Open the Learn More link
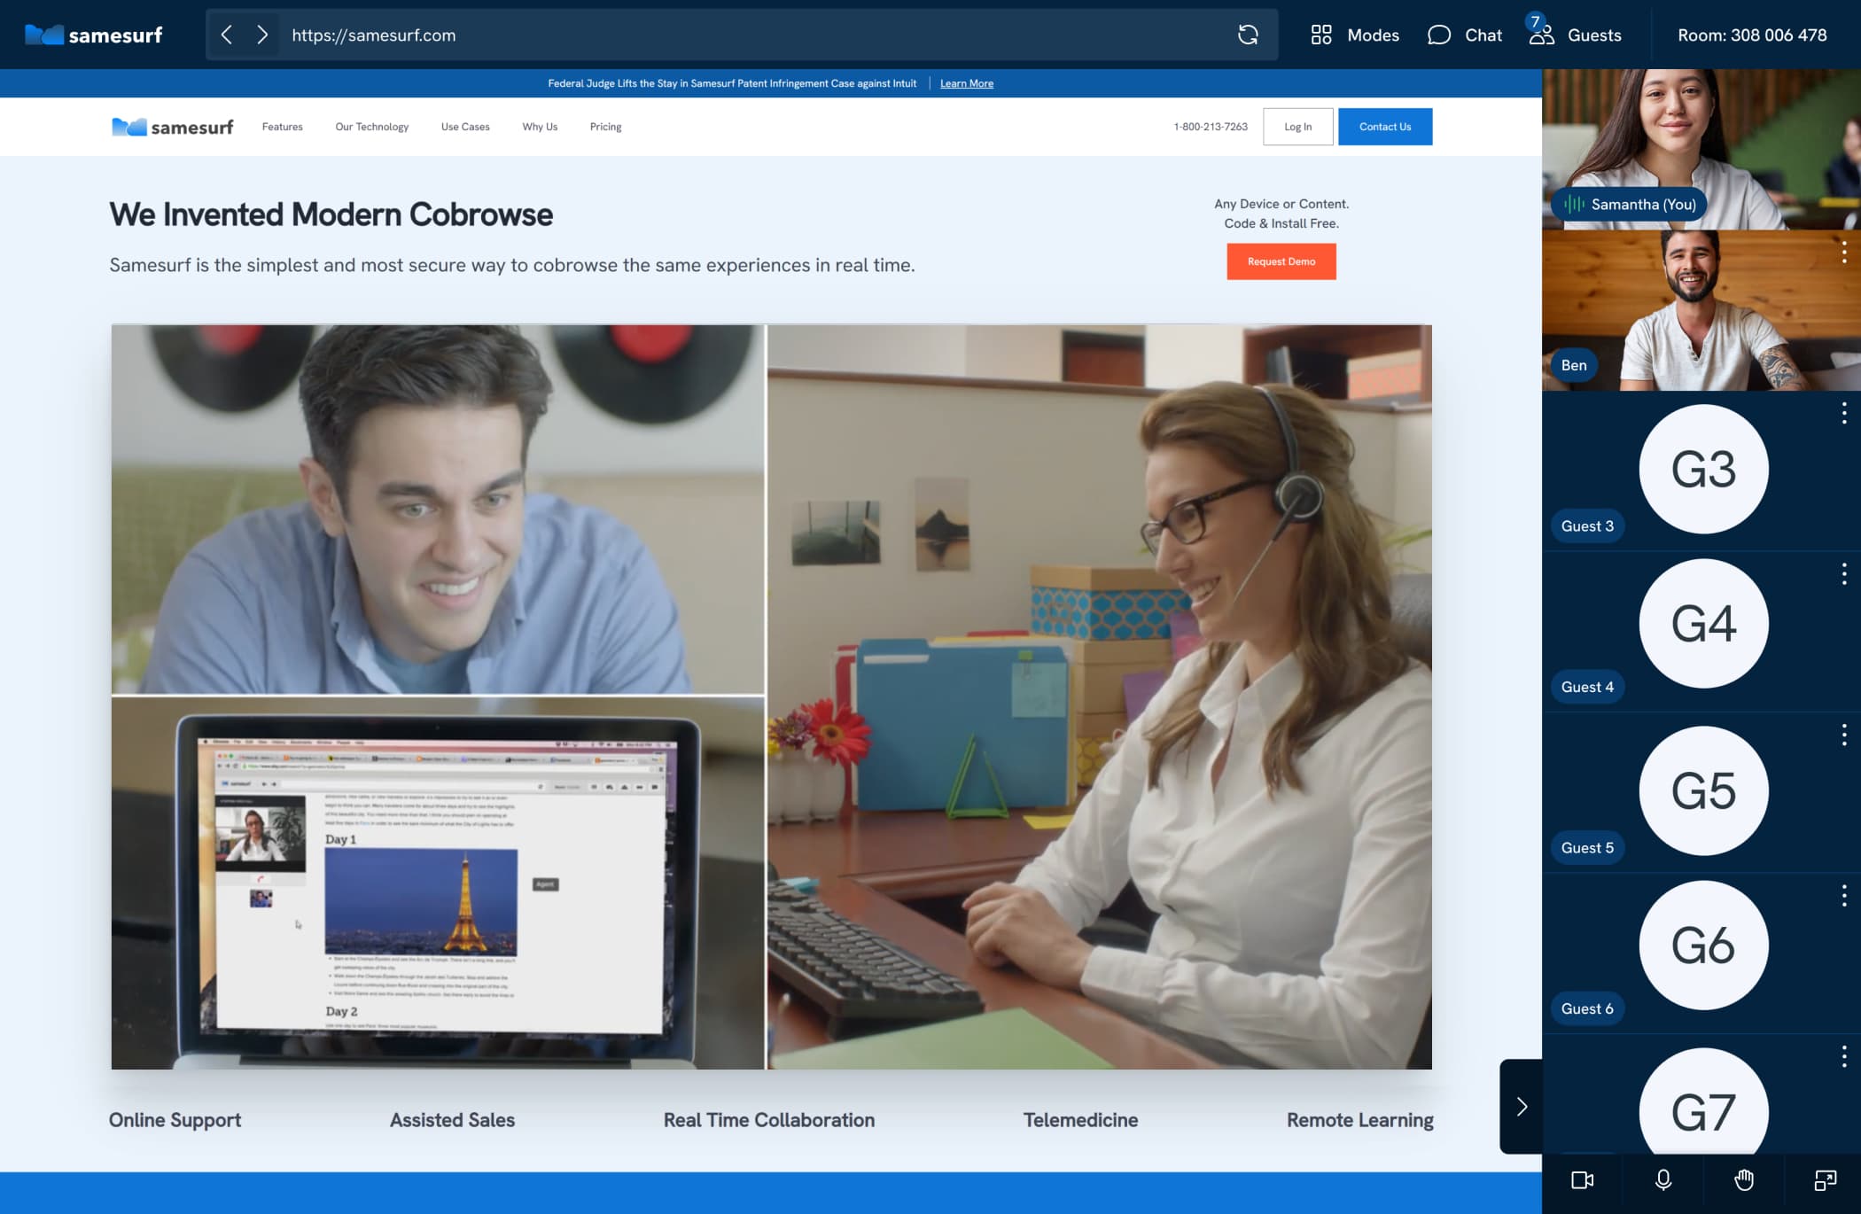 pos(966,82)
